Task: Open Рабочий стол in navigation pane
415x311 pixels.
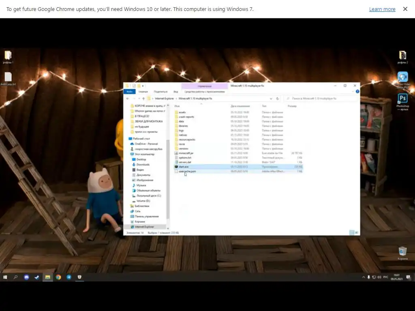Action: pyautogui.click(x=141, y=138)
